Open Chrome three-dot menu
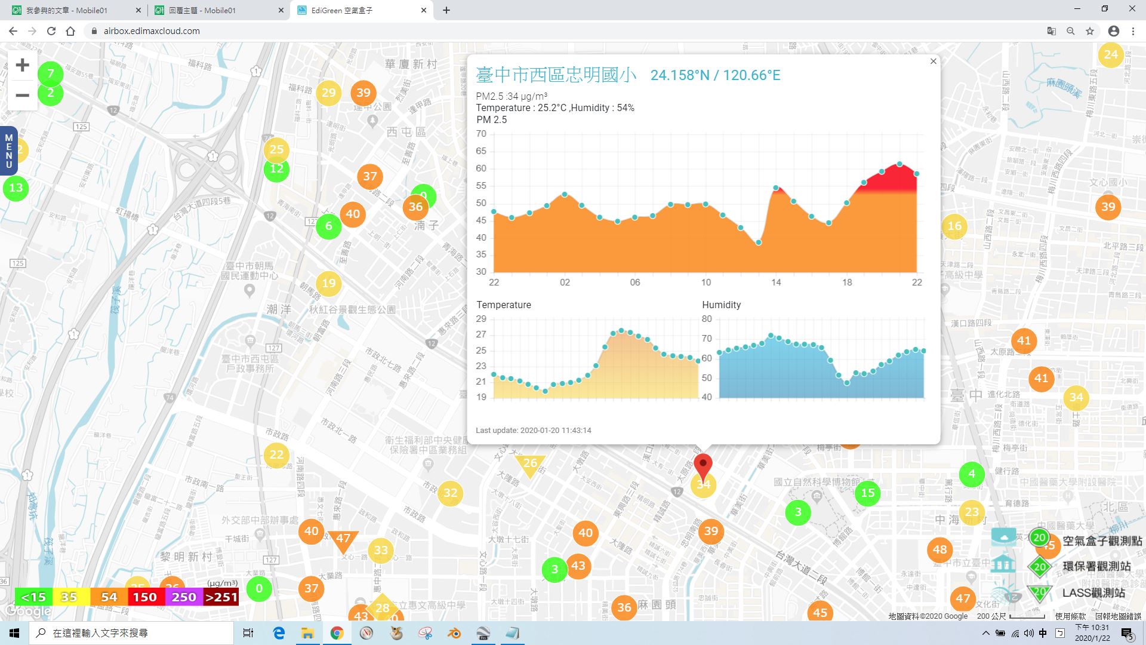Viewport: 1146px width, 645px height. [x=1133, y=31]
